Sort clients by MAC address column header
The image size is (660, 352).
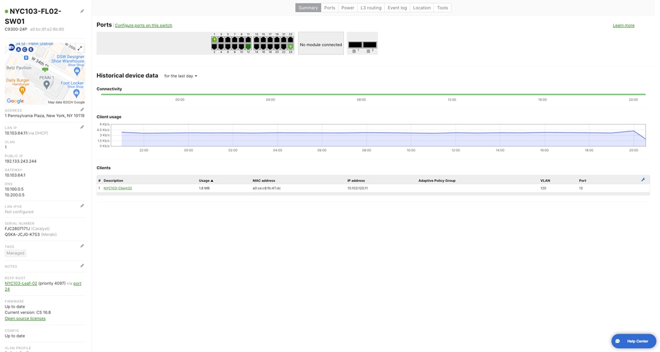click(264, 180)
